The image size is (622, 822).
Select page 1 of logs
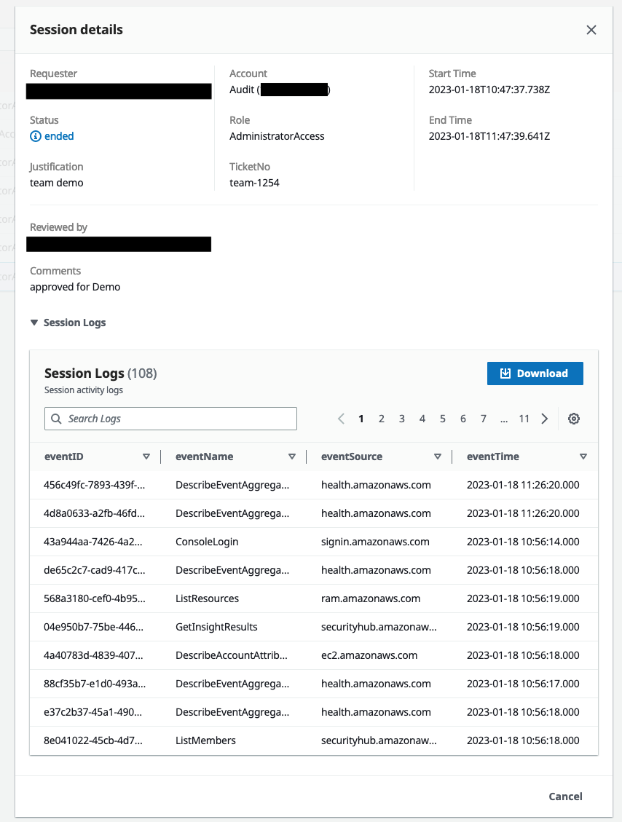tap(361, 419)
